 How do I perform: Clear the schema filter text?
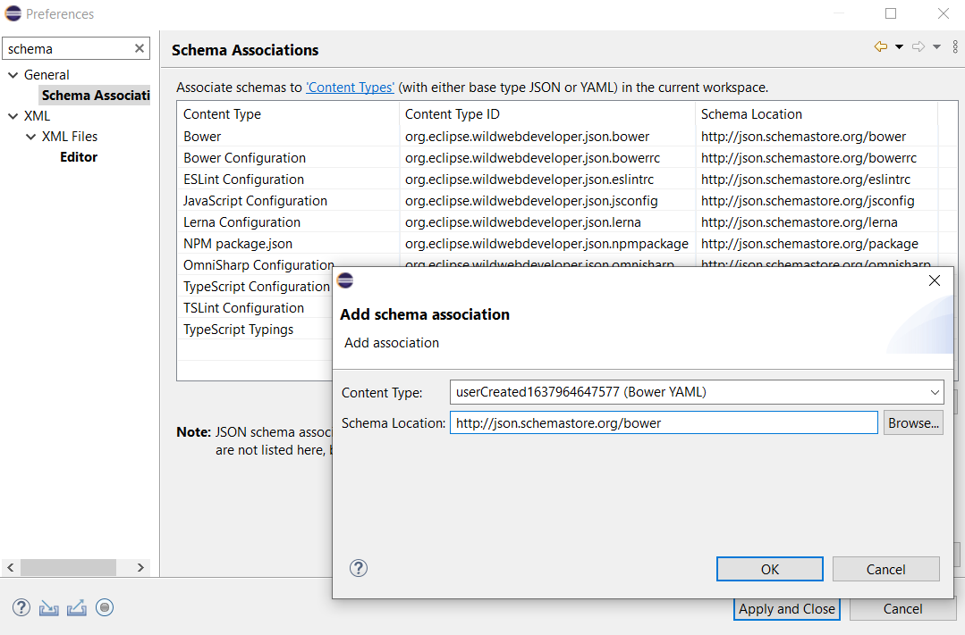(x=140, y=48)
